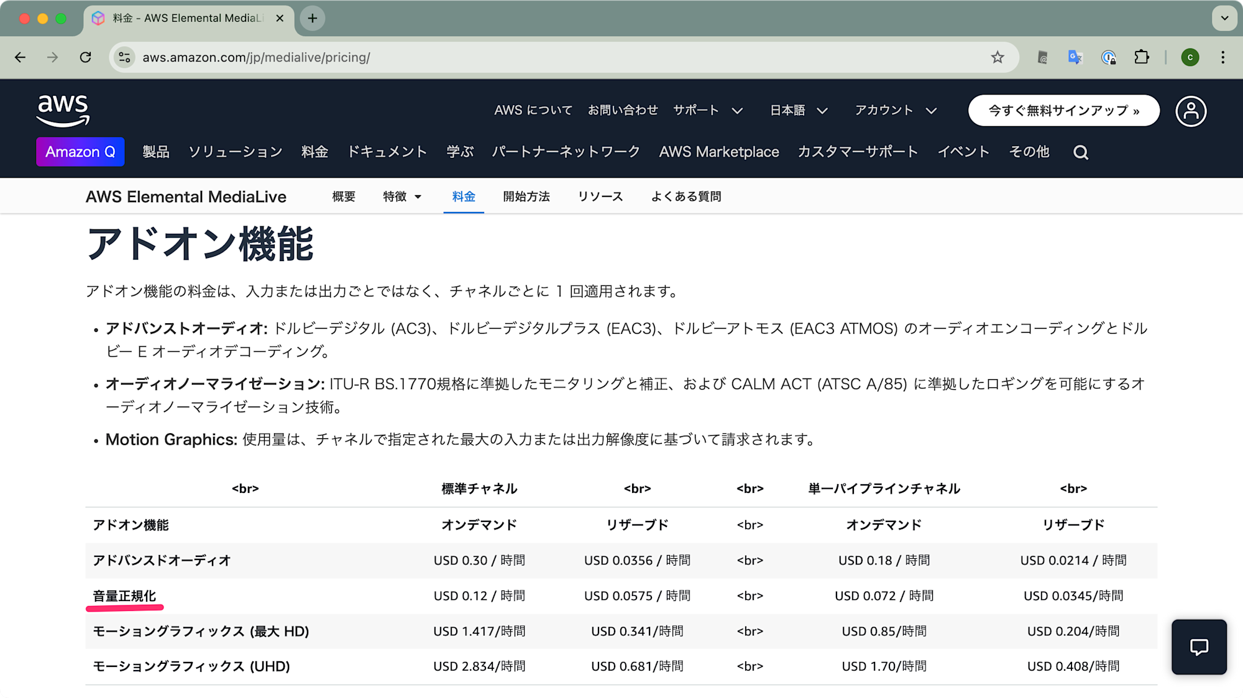Expand the アカウント dropdown
This screenshot has width=1243, height=698.
tap(896, 111)
